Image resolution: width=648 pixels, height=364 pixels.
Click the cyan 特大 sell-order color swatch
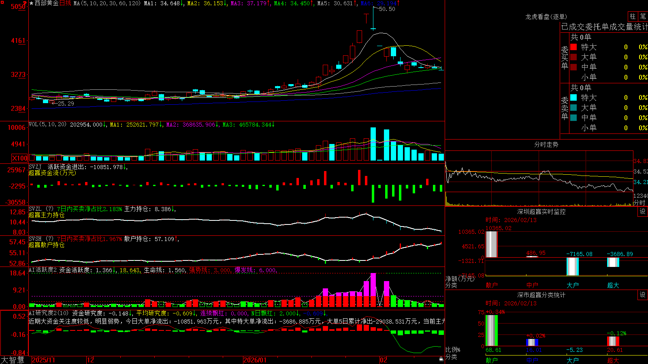[x=573, y=97]
